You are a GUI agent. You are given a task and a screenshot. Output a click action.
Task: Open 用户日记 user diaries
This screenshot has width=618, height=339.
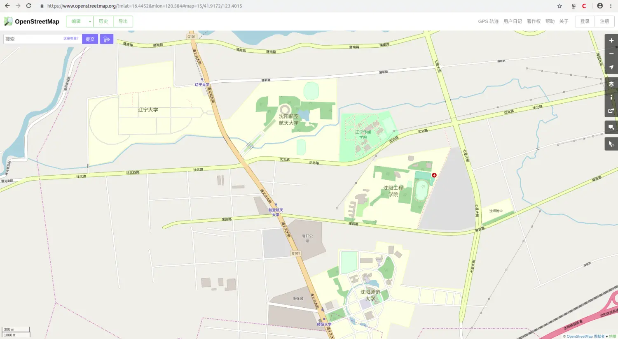click(513, 21)
